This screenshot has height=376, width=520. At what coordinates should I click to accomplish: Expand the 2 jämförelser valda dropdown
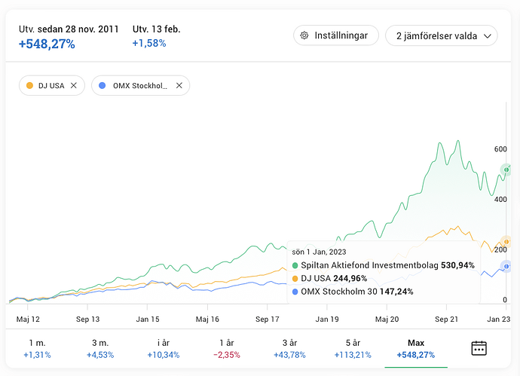pyautogui.click(x=442, y=35)
